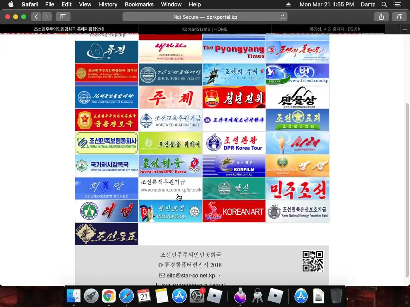The image size is (410, 307).
Task: Open Calendar showing 21 in Dock
Action: coord(144,296)
